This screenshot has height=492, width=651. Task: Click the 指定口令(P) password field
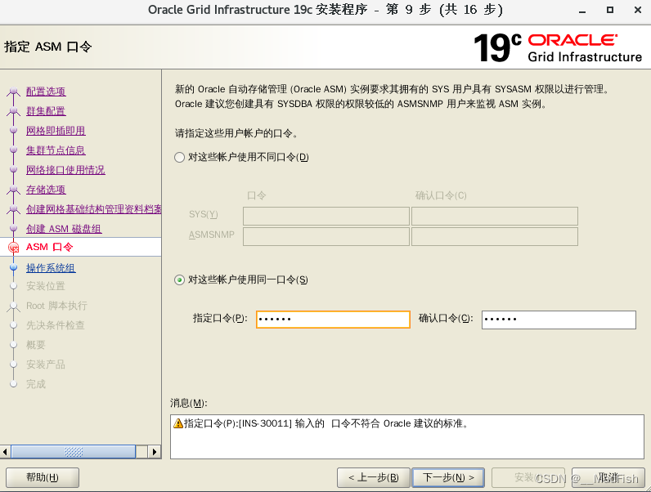333,320
